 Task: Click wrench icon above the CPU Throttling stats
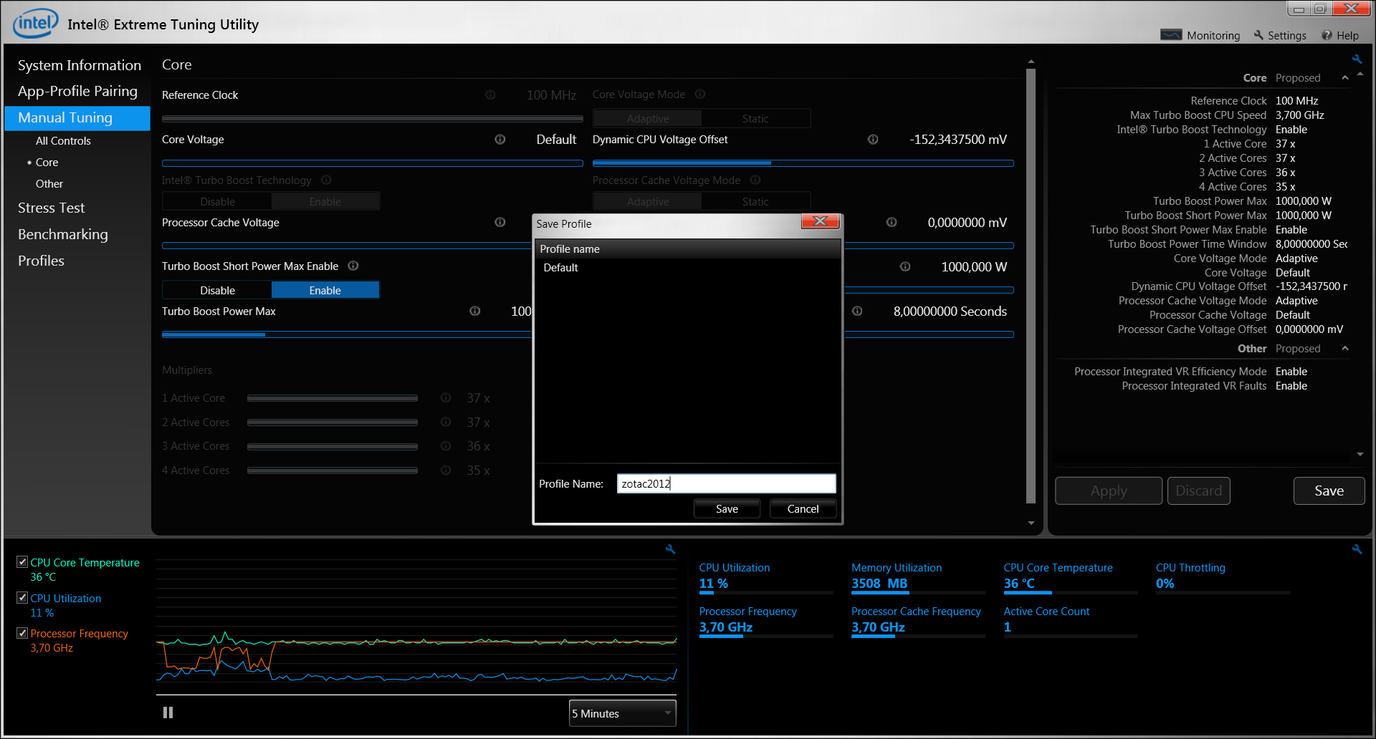click(1357, 549)
